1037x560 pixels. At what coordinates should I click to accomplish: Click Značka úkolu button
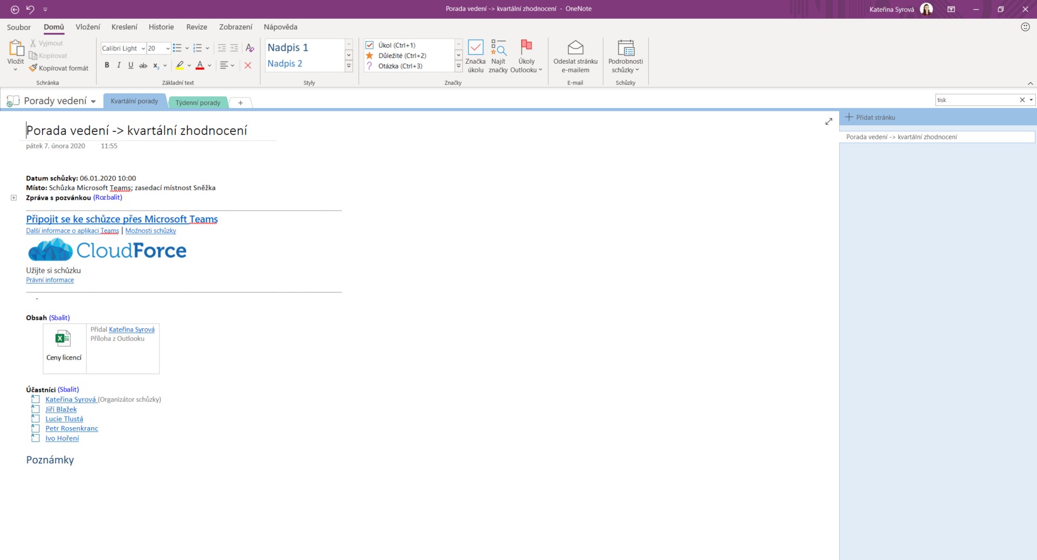click(476, 56)
